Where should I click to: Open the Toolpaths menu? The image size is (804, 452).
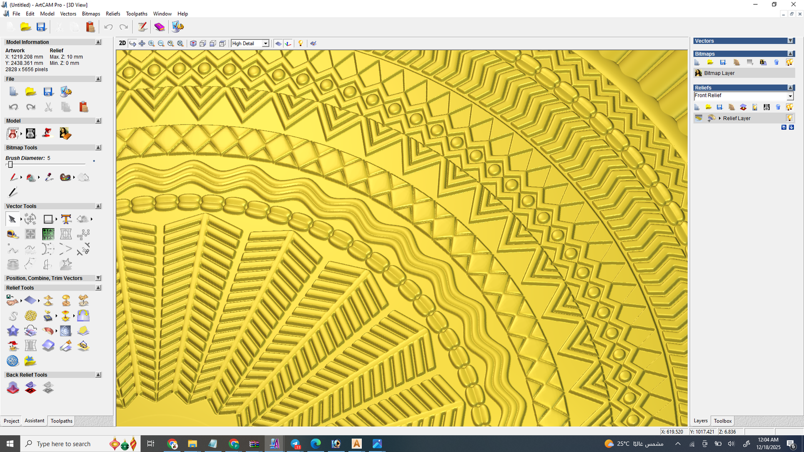pos(137,14)
